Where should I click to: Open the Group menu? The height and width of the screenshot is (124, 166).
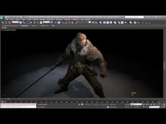(x=18, y=20)
